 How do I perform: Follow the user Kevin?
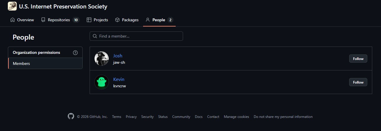click(x=358, y=82)
